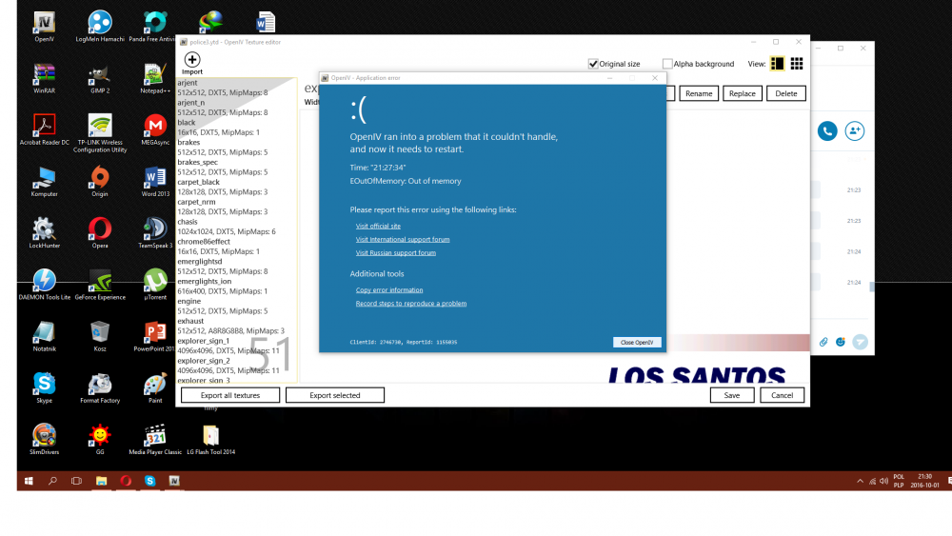The width and height of the screenshot is (952, 536).
Task: Open Skype emoticon picker icon
Action: 841,342
